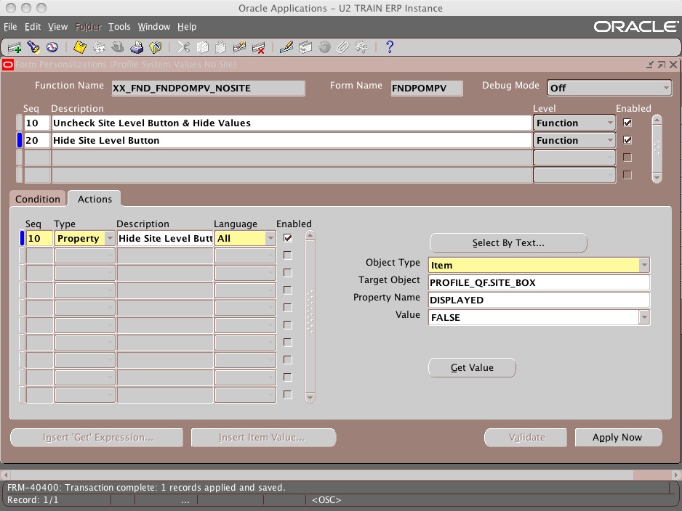Click the Zoom toolbar icon
Image resolution: width=682 pixels, height=511 pixels.
[x=305, y=47]
